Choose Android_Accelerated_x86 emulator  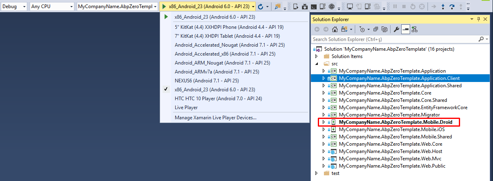click(234, 54)
